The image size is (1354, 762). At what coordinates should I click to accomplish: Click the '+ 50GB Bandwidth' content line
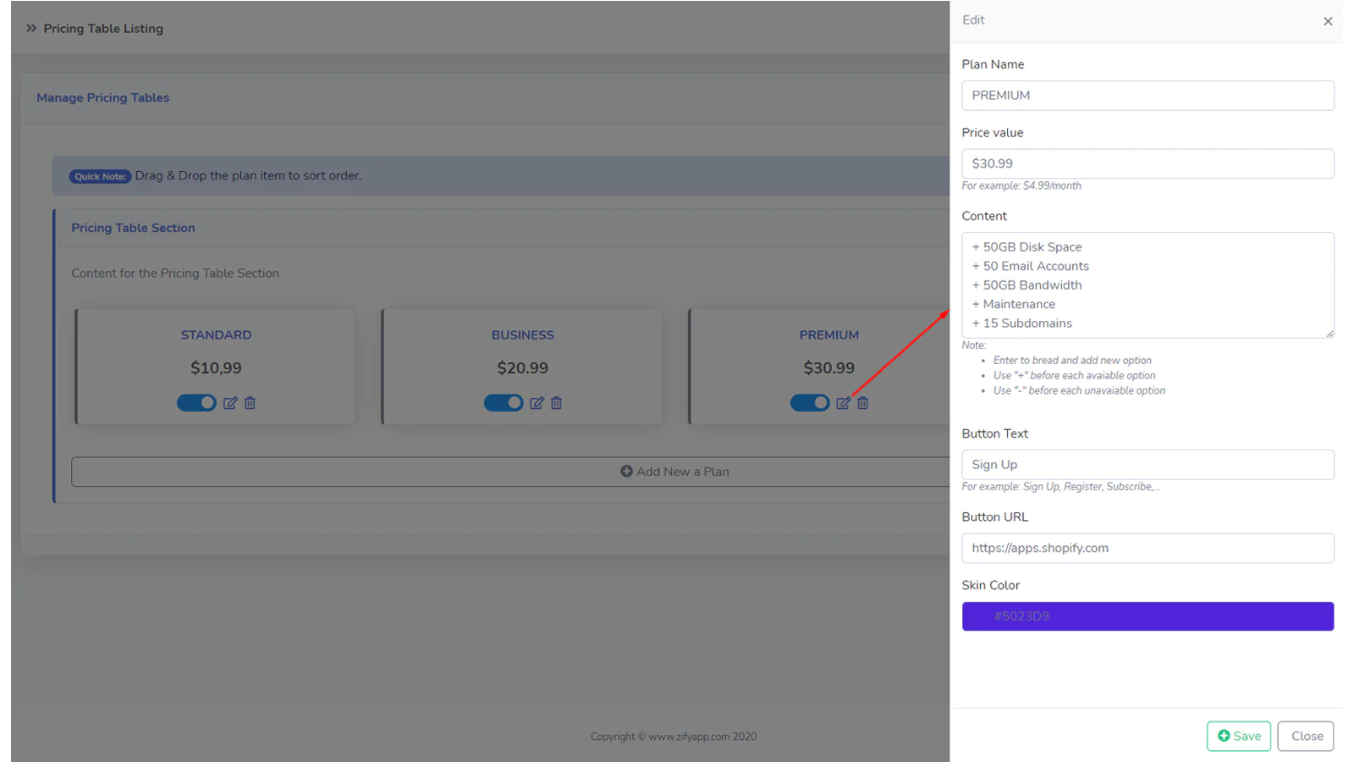[x=1027, y=285]
